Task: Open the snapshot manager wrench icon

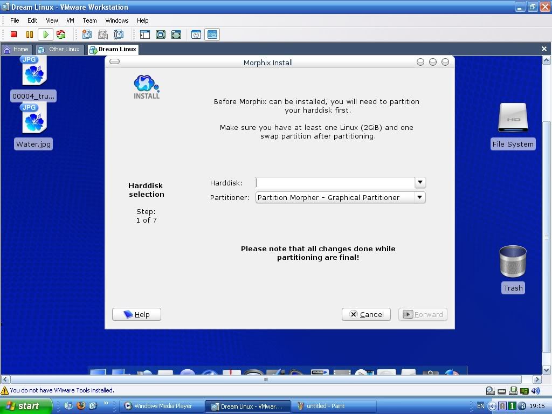Action: [x=119, y=34]
